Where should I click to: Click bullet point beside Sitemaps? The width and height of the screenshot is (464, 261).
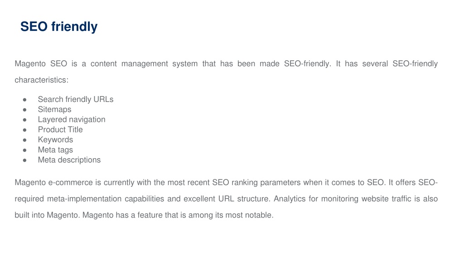pyautogui.click(x=24, y=110)
